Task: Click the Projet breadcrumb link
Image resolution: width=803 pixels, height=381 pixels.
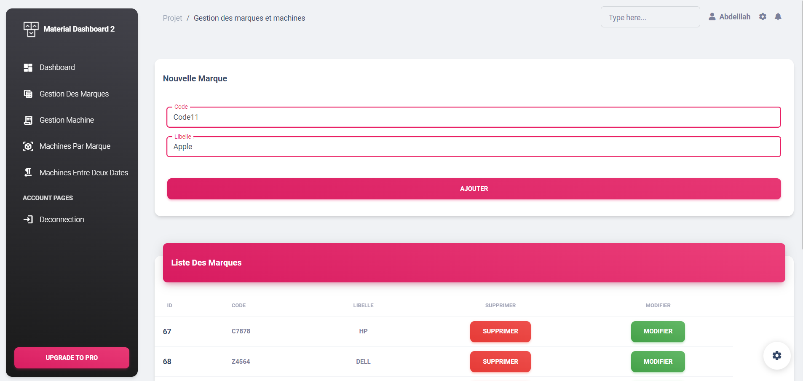Action: click(x=172, y=18)
